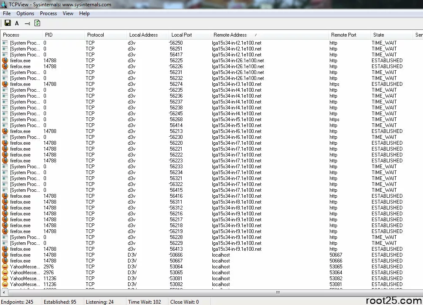This screenshot has height=305, width=423.
Task: Open the Help menu
Action: (84, 13)
